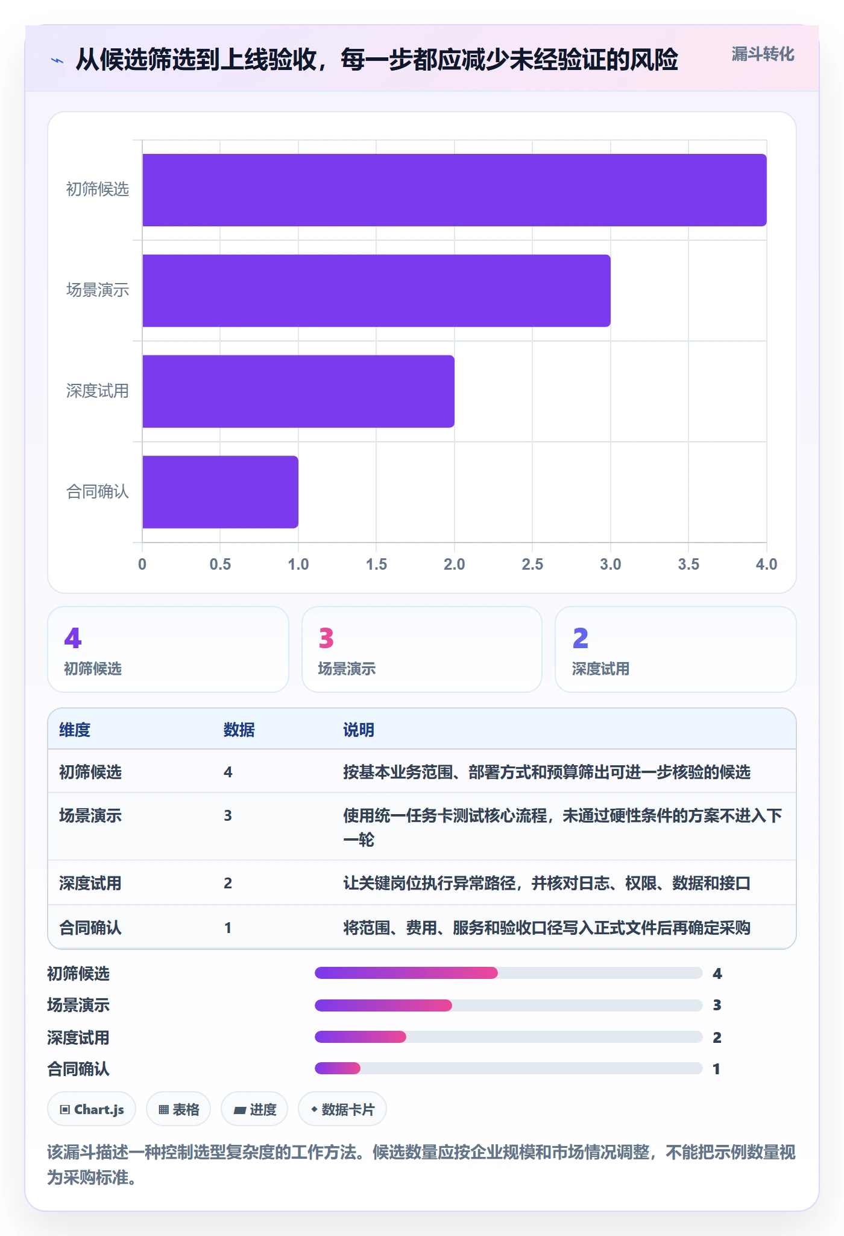Click the 0.5 x-axis tick label
This screenshot has width=844, height=1236.
pyautogui.click(x=220, y=564)
